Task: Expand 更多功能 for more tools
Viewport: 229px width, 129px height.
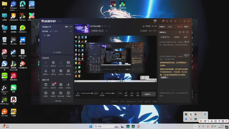Action: [57, 101]
